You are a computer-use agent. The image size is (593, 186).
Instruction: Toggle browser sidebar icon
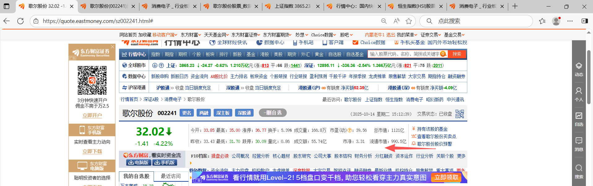point(585,21)
